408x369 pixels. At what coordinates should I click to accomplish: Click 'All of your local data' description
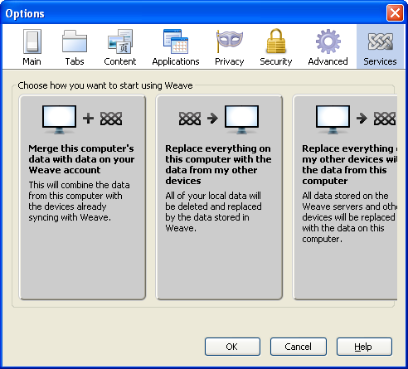click(213, 211)
